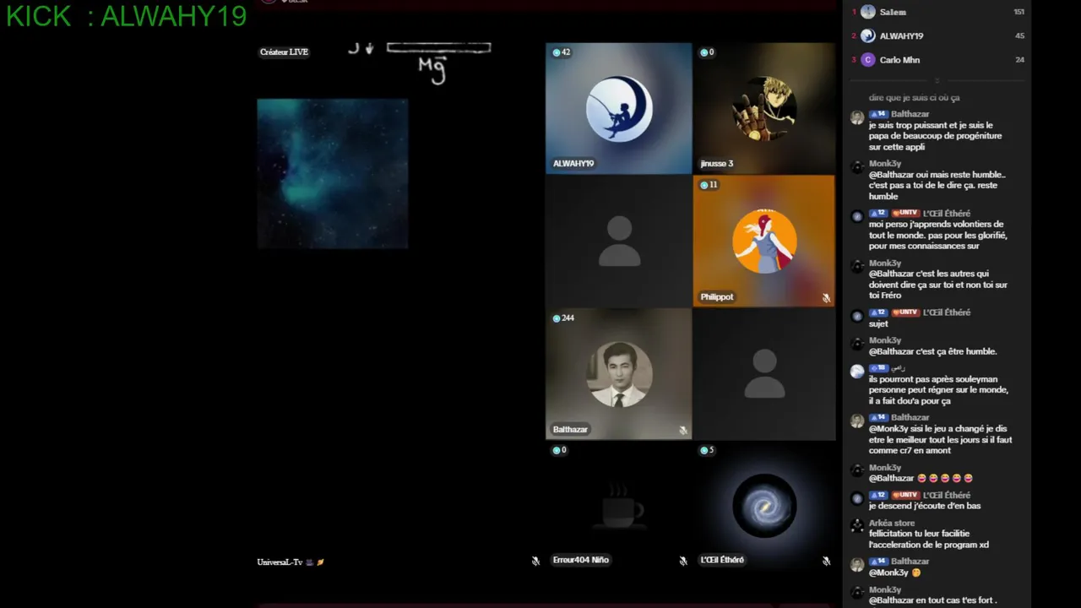The width and height of the screenshot is (1081, 608).
Task: Click the @Balthazar emoji faces message
Action: coord(921,478)
